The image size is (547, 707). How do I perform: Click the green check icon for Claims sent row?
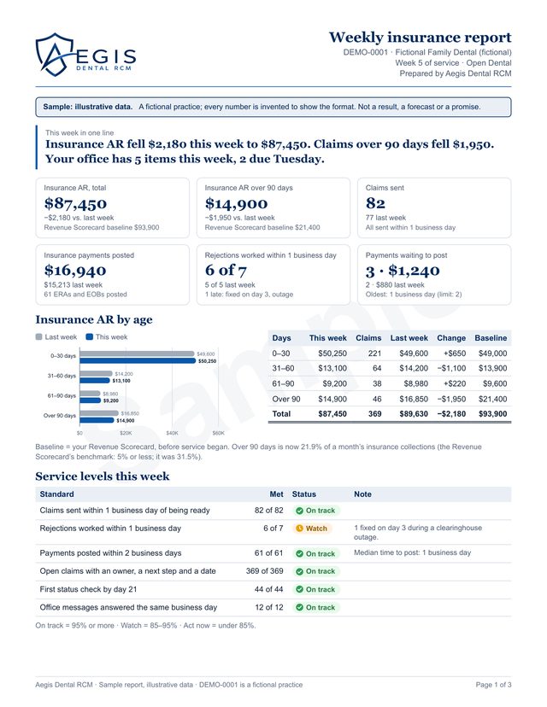[x=299, y=511]
